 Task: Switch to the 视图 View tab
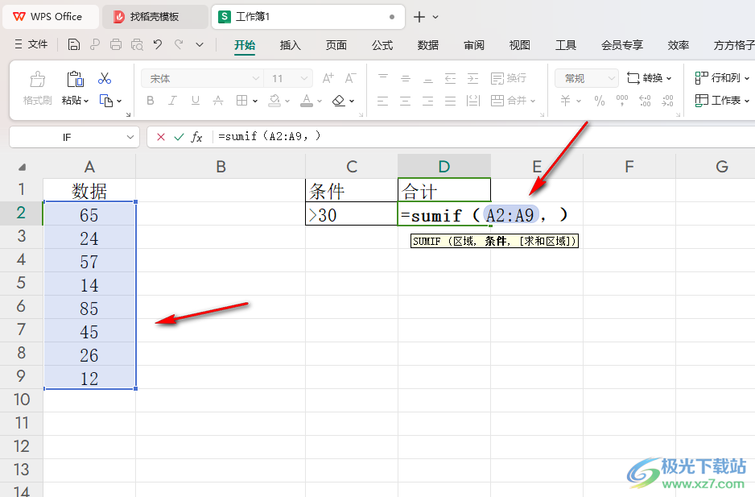point(519,45)
